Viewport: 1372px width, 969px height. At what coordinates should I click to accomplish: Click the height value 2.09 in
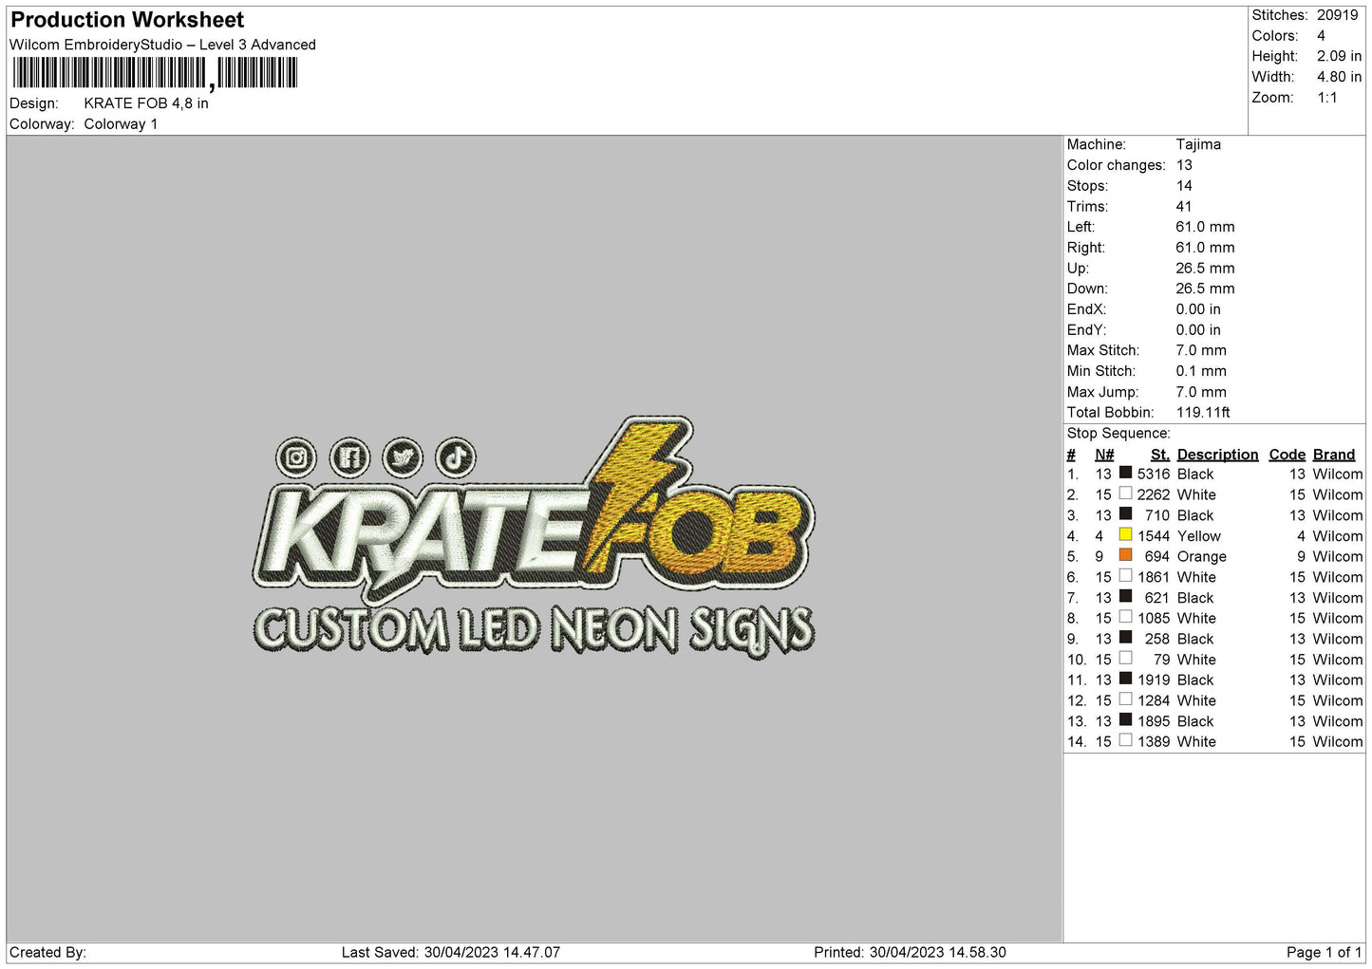[x=1339, y=56]
